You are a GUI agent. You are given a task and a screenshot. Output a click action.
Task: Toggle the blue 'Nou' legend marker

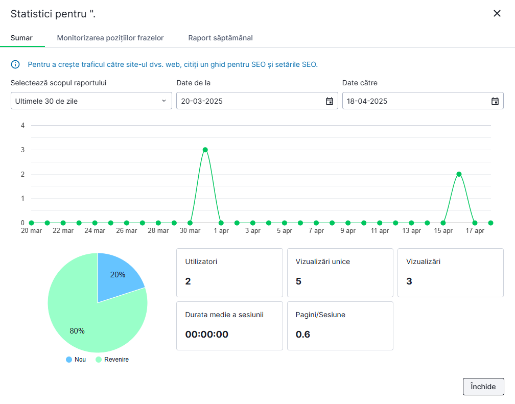coord(69,360)
